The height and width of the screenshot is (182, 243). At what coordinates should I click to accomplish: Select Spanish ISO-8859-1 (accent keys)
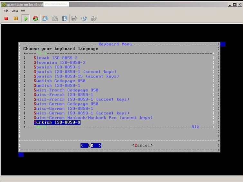[x=75, y=72]
